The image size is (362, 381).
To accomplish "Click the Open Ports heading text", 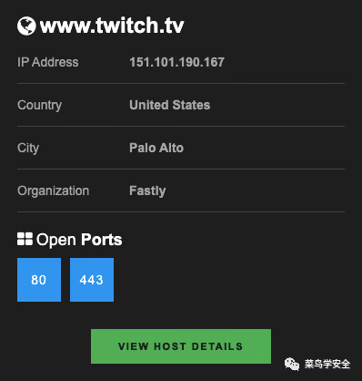I will [79, 240].
